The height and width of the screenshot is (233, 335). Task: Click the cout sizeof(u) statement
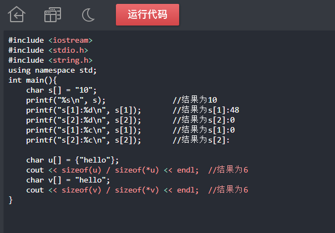[x=112, y=170]
